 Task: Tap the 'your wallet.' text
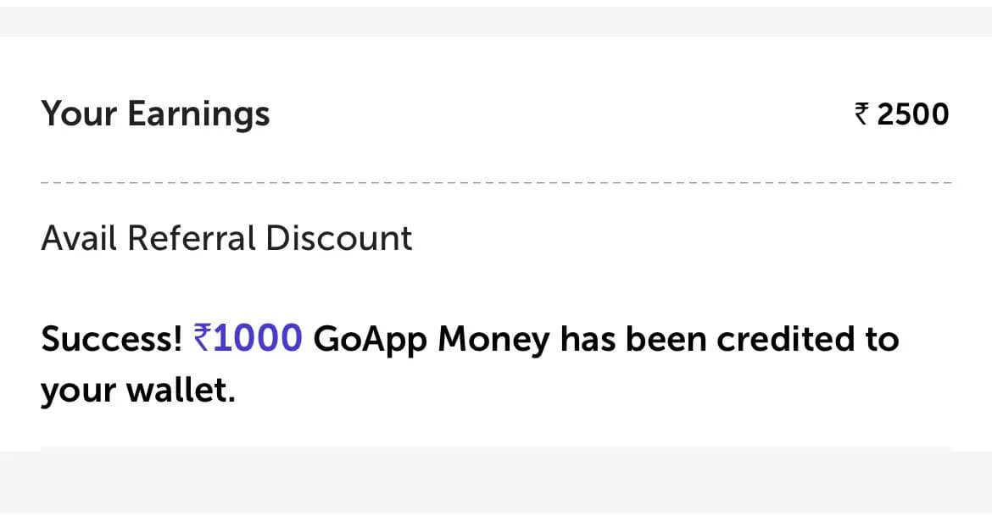click(x=137, y=391)
